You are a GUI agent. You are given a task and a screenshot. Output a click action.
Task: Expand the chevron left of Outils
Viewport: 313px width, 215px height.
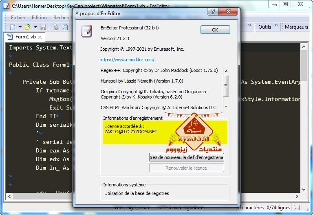pyautogui.click(x=250, y=25)
